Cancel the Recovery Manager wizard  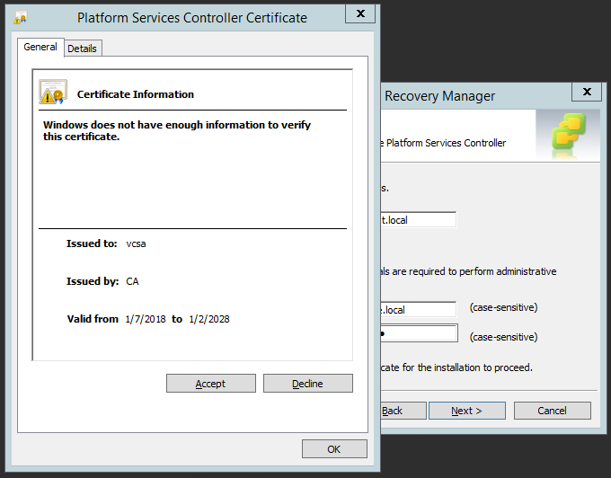(x=552, y=411)
